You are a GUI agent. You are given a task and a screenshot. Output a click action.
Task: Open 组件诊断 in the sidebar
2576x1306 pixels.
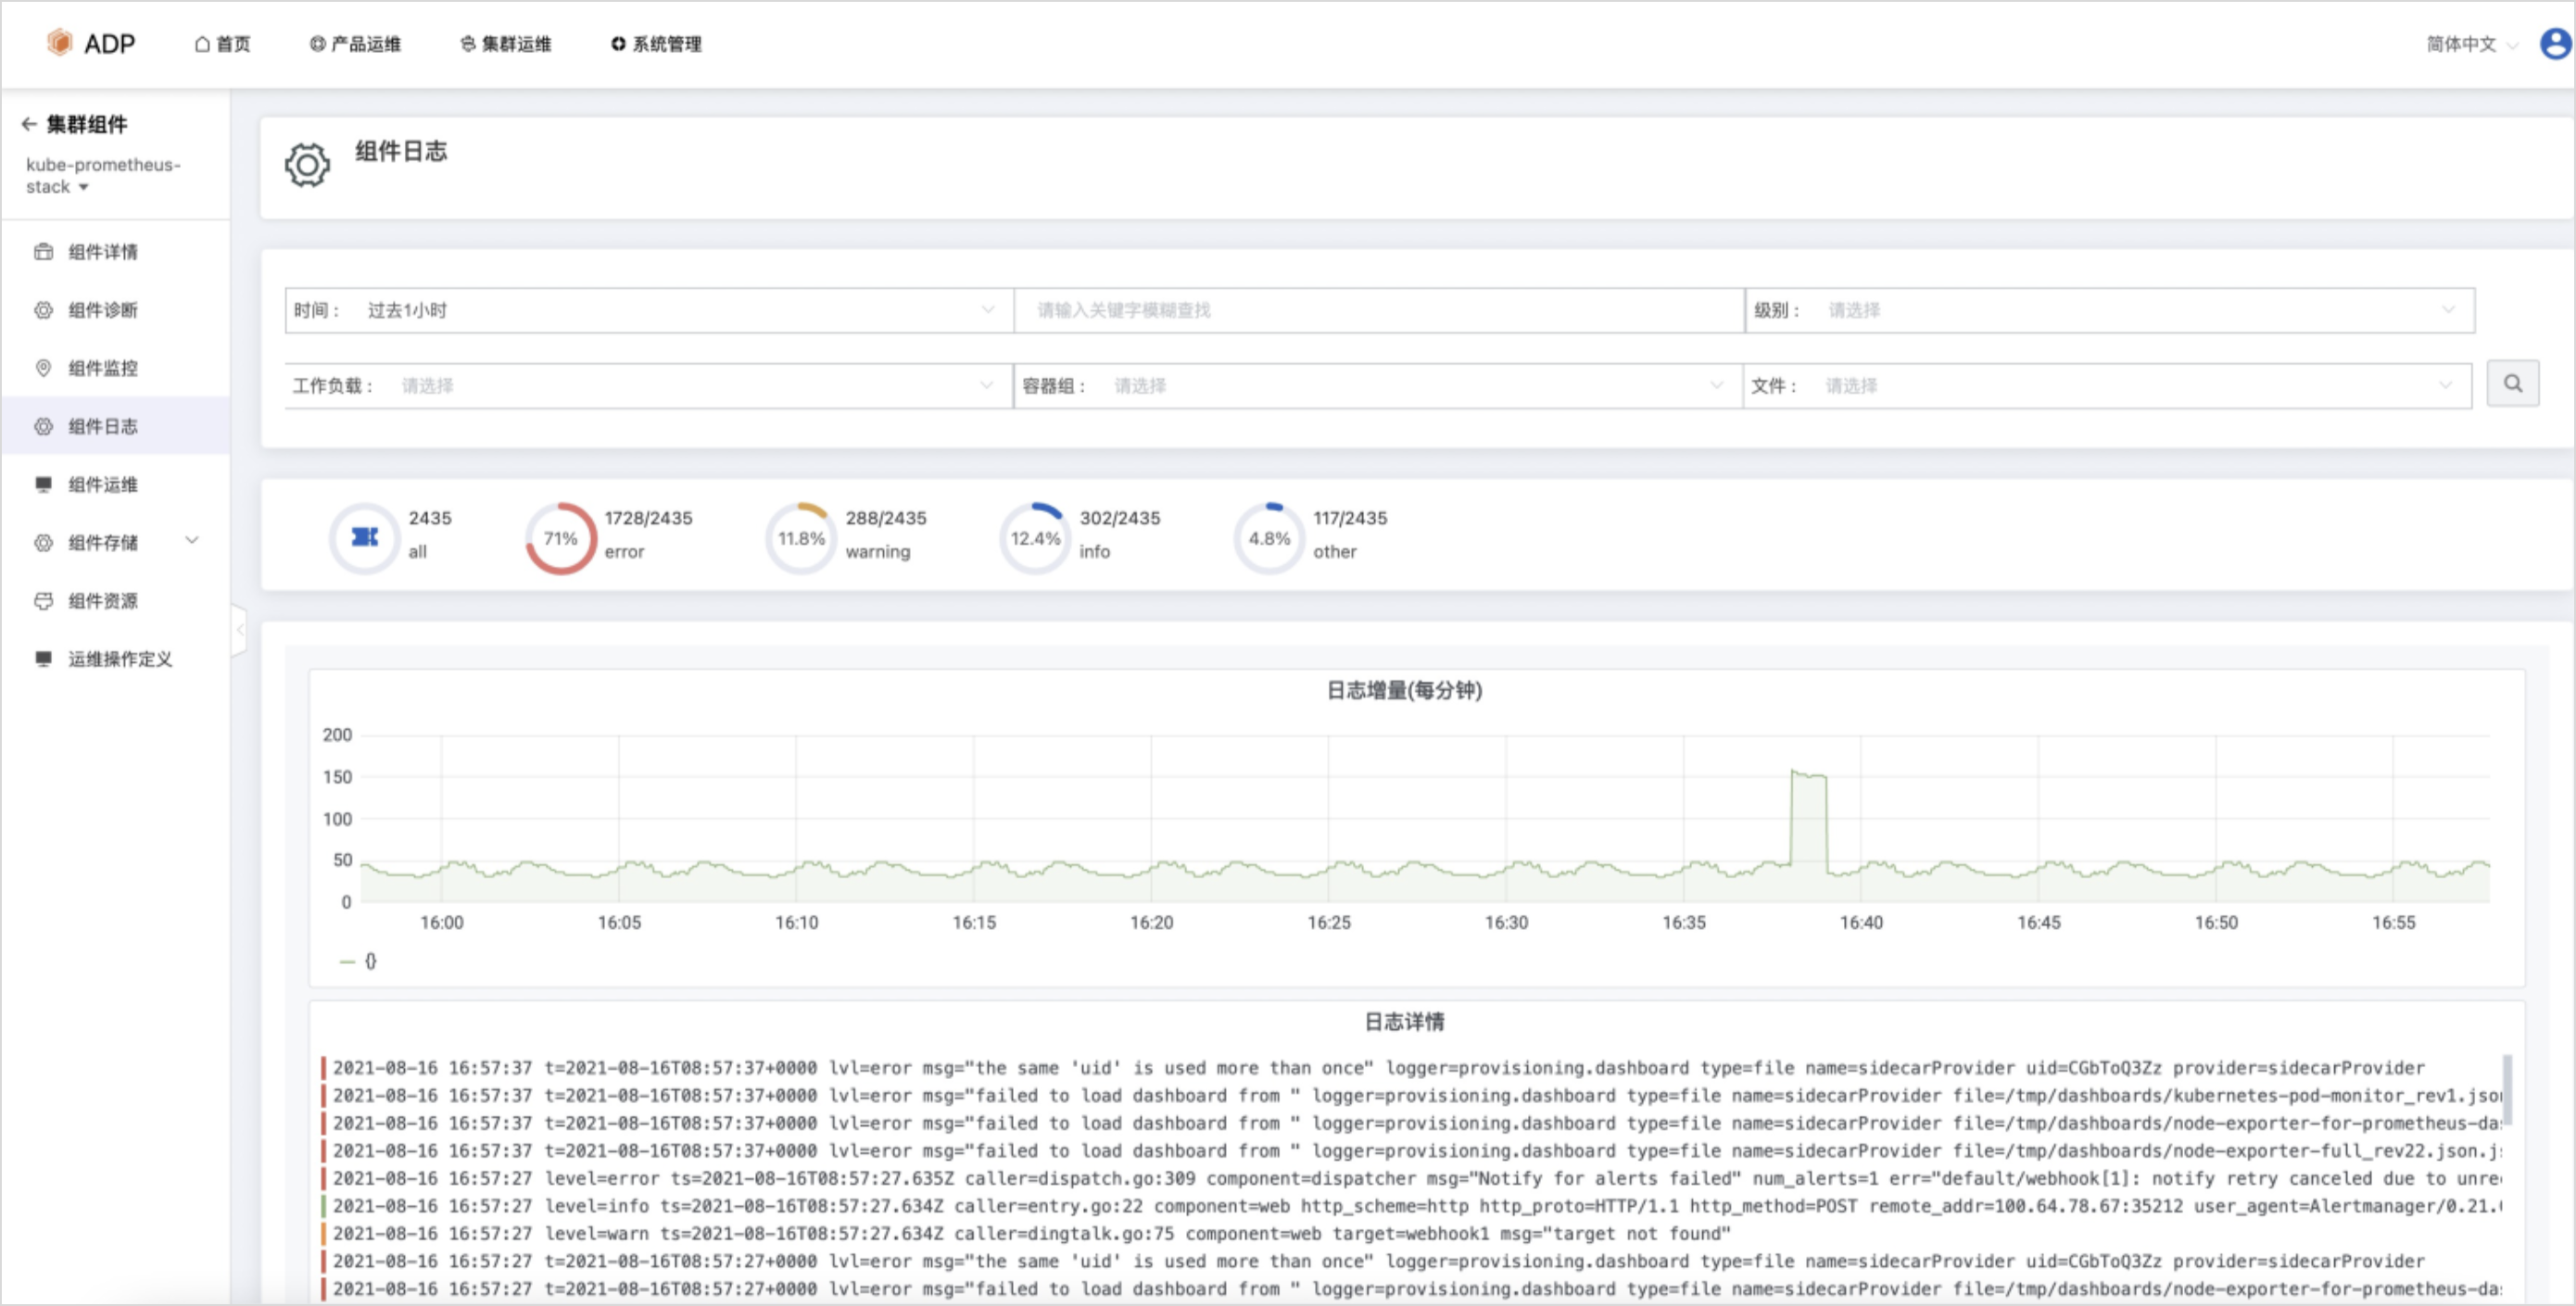coord(103,309)
